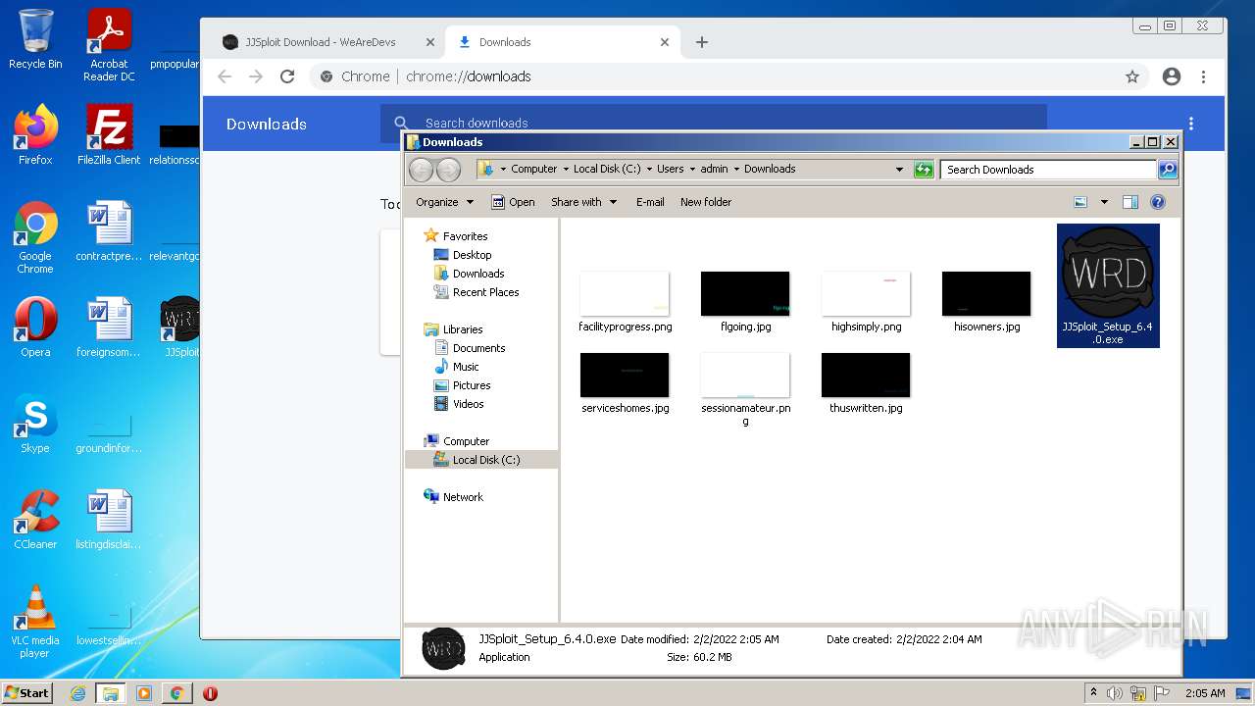
Task: Click the Change your view icon
Action: (x=1080, y=202)
